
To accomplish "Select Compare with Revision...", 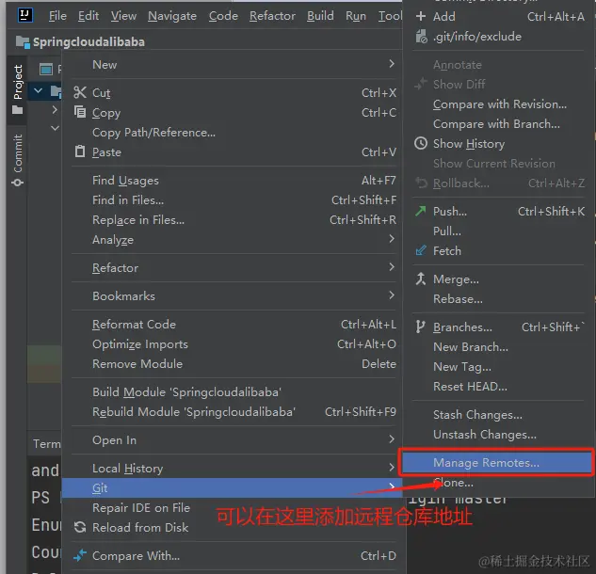I will 499,104.
